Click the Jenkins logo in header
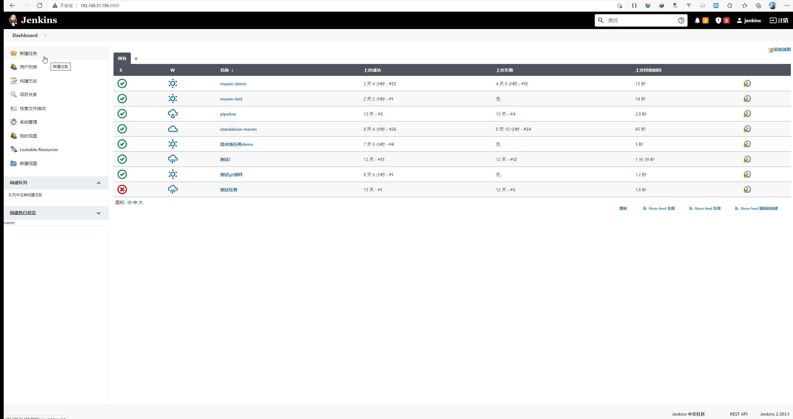The width and height of the screenshot is (793, 419). pos(33,20)
